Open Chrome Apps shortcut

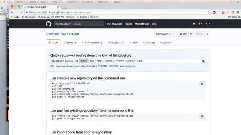point(15,17)
